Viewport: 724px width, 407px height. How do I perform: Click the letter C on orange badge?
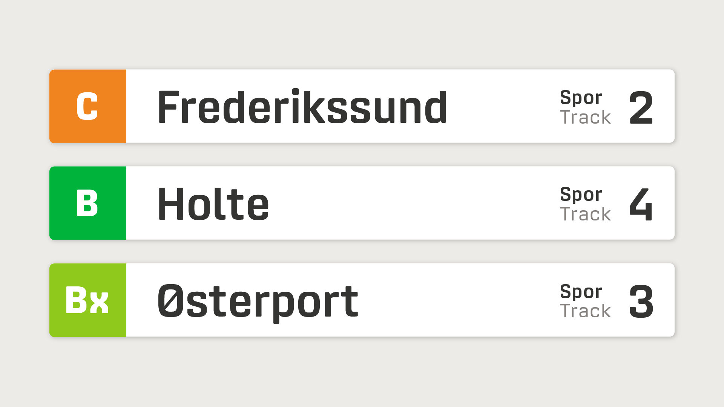pyautogui.click(x=87, y=106)
